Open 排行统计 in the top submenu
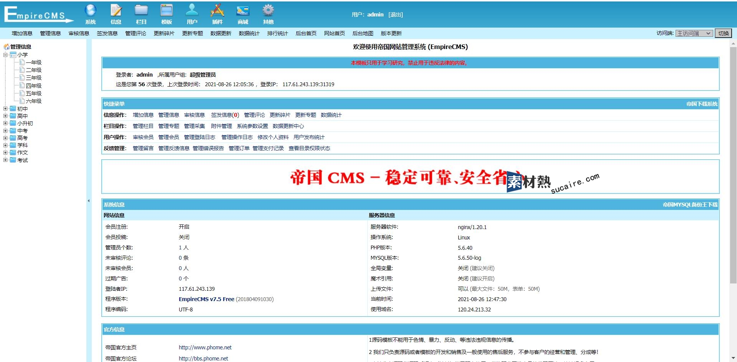The height and width of the screenshot is (362, 737). pos(278,33)
